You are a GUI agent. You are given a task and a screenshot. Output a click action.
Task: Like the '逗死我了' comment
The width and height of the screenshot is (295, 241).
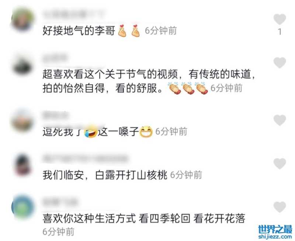280,120
